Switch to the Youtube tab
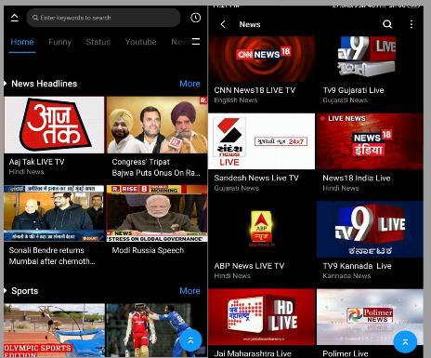Screen dimensions: 431x358 click(x=140, y=42)
